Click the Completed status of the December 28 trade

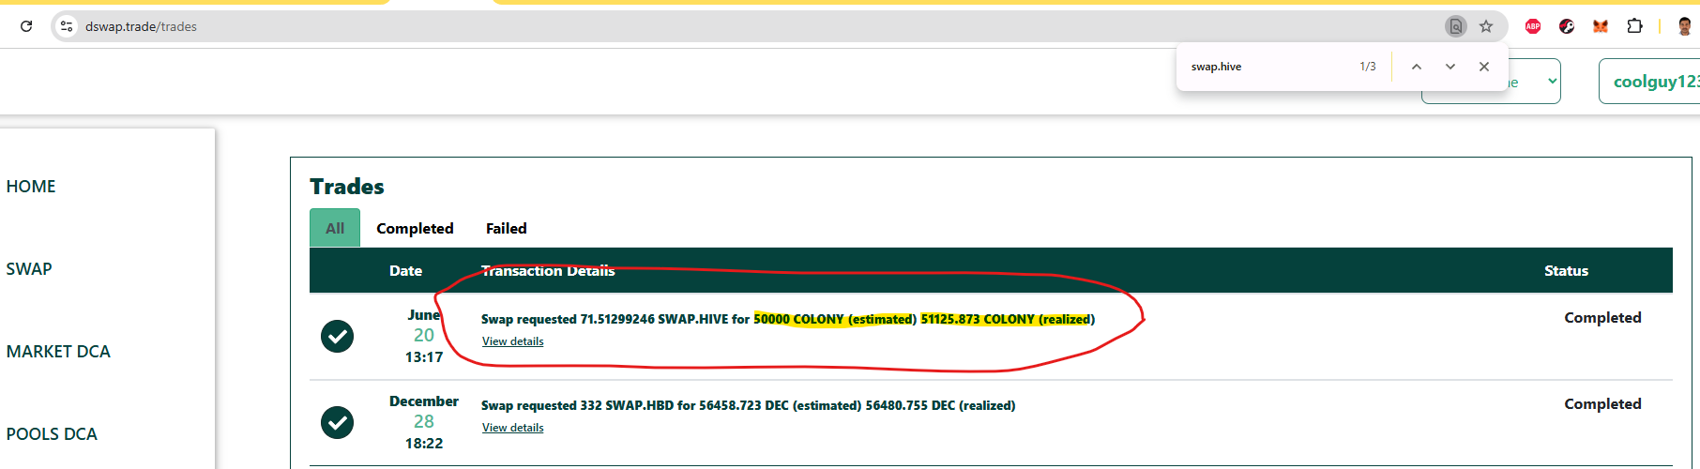(x=1602, y=404)
